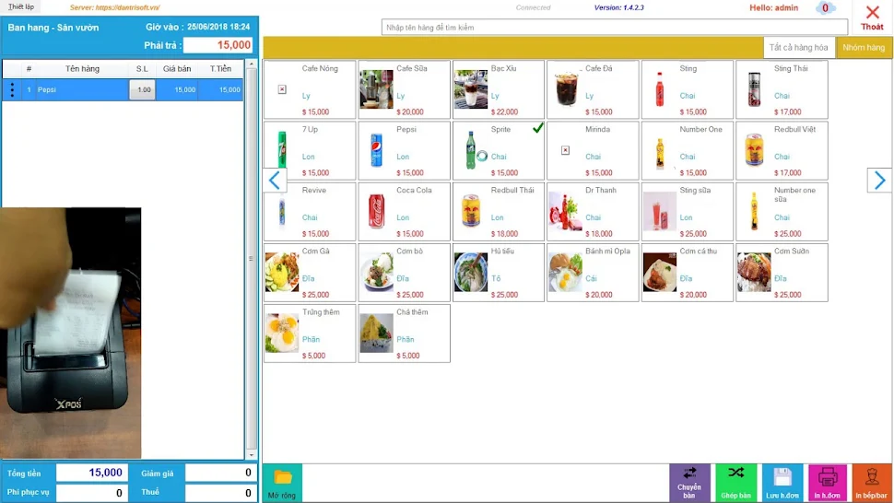
Task: Save the order with Lưu h.đơn
Action: pos(782,483)
